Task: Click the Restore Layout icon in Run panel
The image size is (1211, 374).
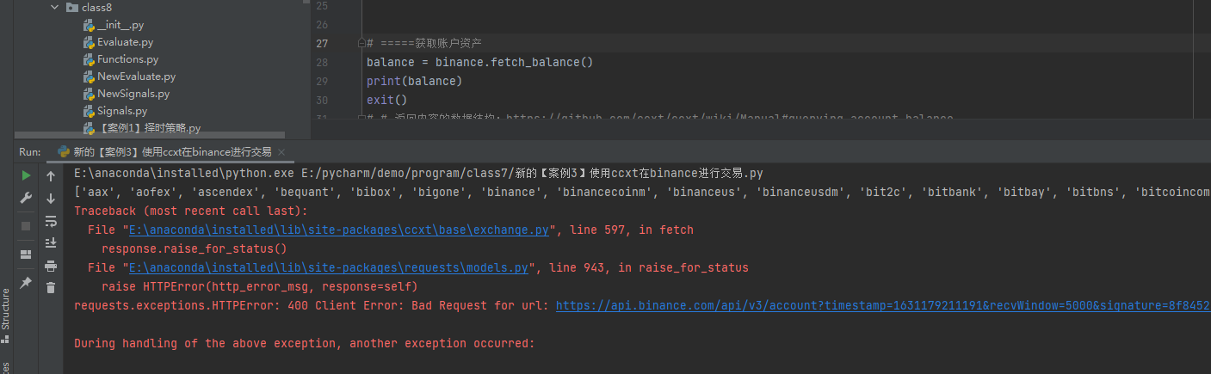Action: pyautogui.click(x=26, y=254)
